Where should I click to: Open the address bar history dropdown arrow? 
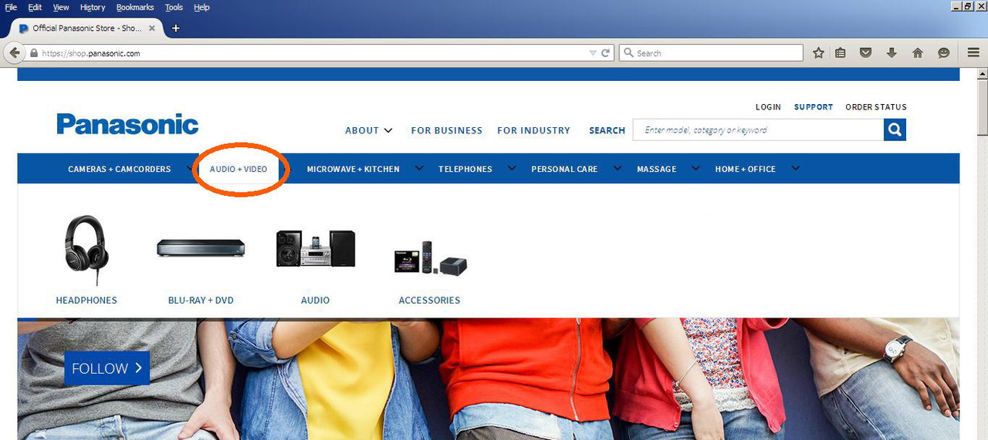(593, 53)
